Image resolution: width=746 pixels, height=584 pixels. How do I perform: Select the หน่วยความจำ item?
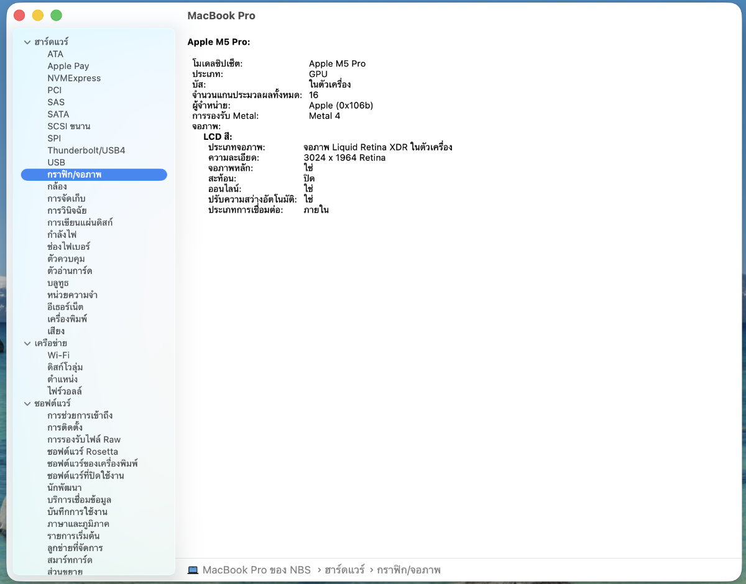[x=72, y=295]
